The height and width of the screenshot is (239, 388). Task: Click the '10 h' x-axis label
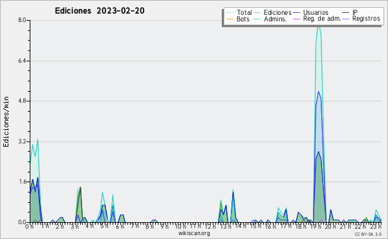pos(180,227)
